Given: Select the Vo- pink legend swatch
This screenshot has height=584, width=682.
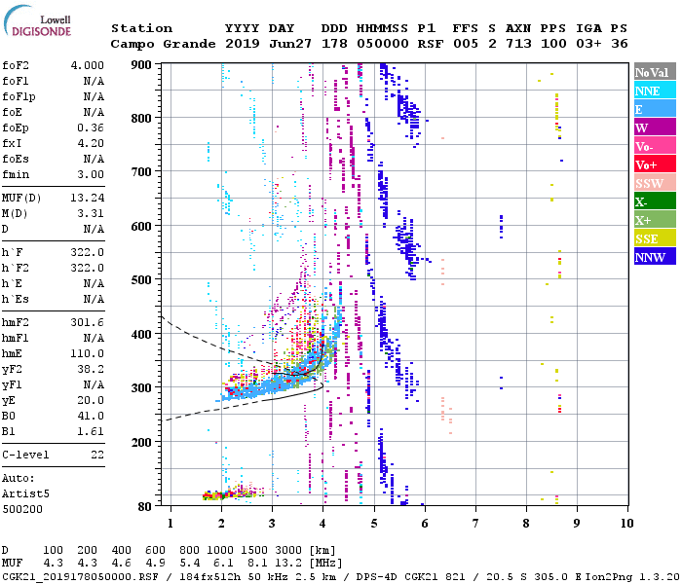Looking at the screenshot, I should [x=655, y=146].
